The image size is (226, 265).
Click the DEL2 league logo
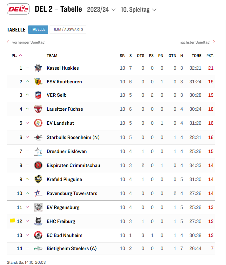[x=18, y=10]
